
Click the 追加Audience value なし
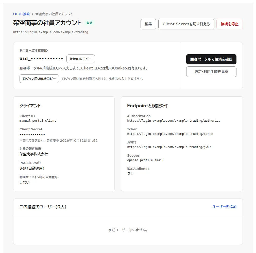[130, 173]
